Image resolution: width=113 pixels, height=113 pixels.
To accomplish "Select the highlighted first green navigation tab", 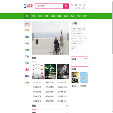I will coord(27,16).
